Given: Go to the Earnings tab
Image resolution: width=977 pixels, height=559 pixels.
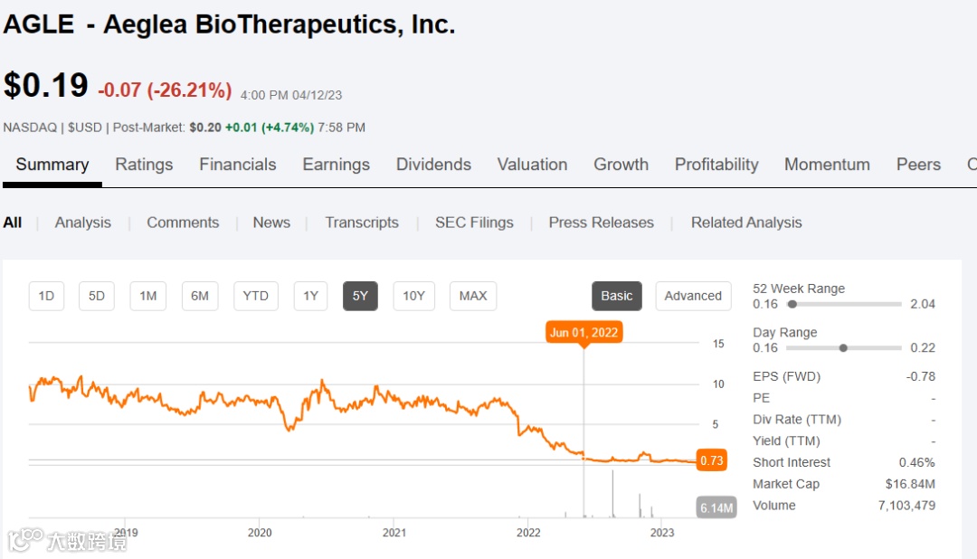Looking at the screenshot, I should pyautogui.click(x=336, y=165).
